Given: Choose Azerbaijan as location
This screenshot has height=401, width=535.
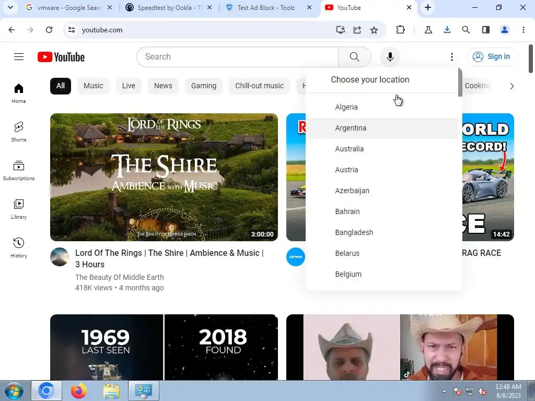Looking at the screenshot, I should click(x=381, y=191).
